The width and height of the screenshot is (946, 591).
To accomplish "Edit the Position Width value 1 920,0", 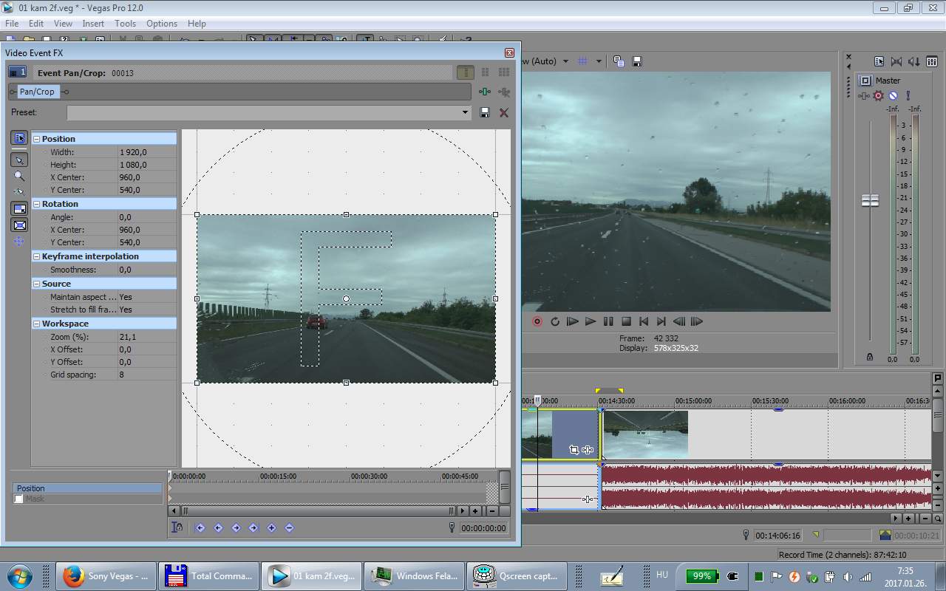I will [x=147, y=152].
